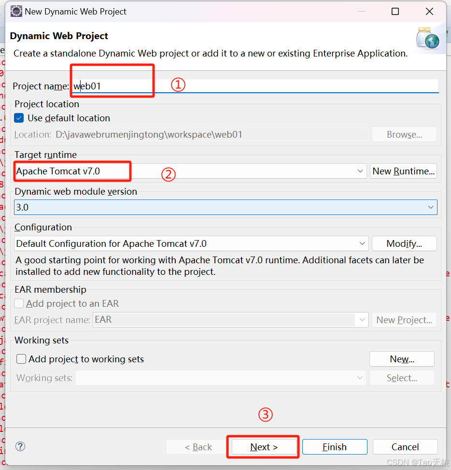Close the New Dynamic Web Project dialog

429,12
